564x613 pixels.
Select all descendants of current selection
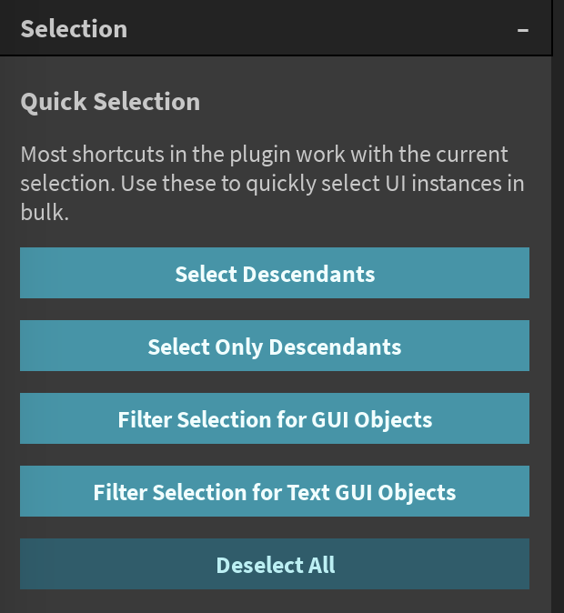tap(275, 274)
